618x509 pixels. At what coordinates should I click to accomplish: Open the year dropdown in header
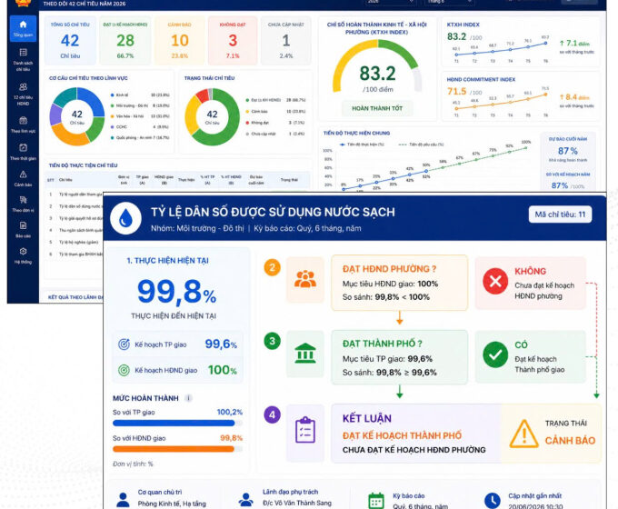click(x=389, y=2)
